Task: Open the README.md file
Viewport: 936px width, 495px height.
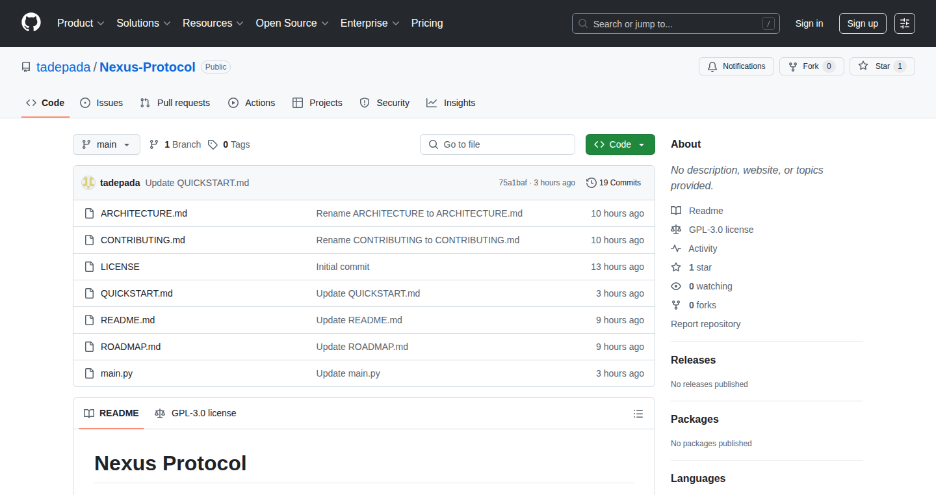Action: click(127, 320)
